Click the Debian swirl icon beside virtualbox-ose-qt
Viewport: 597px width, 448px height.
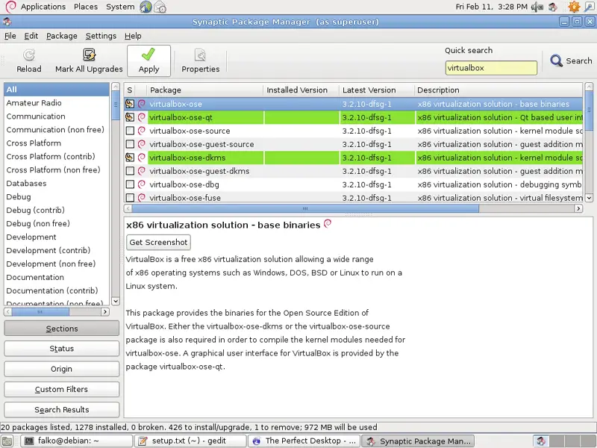142,117
